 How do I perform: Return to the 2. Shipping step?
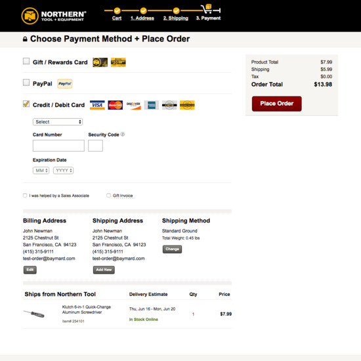click(176, 18)
